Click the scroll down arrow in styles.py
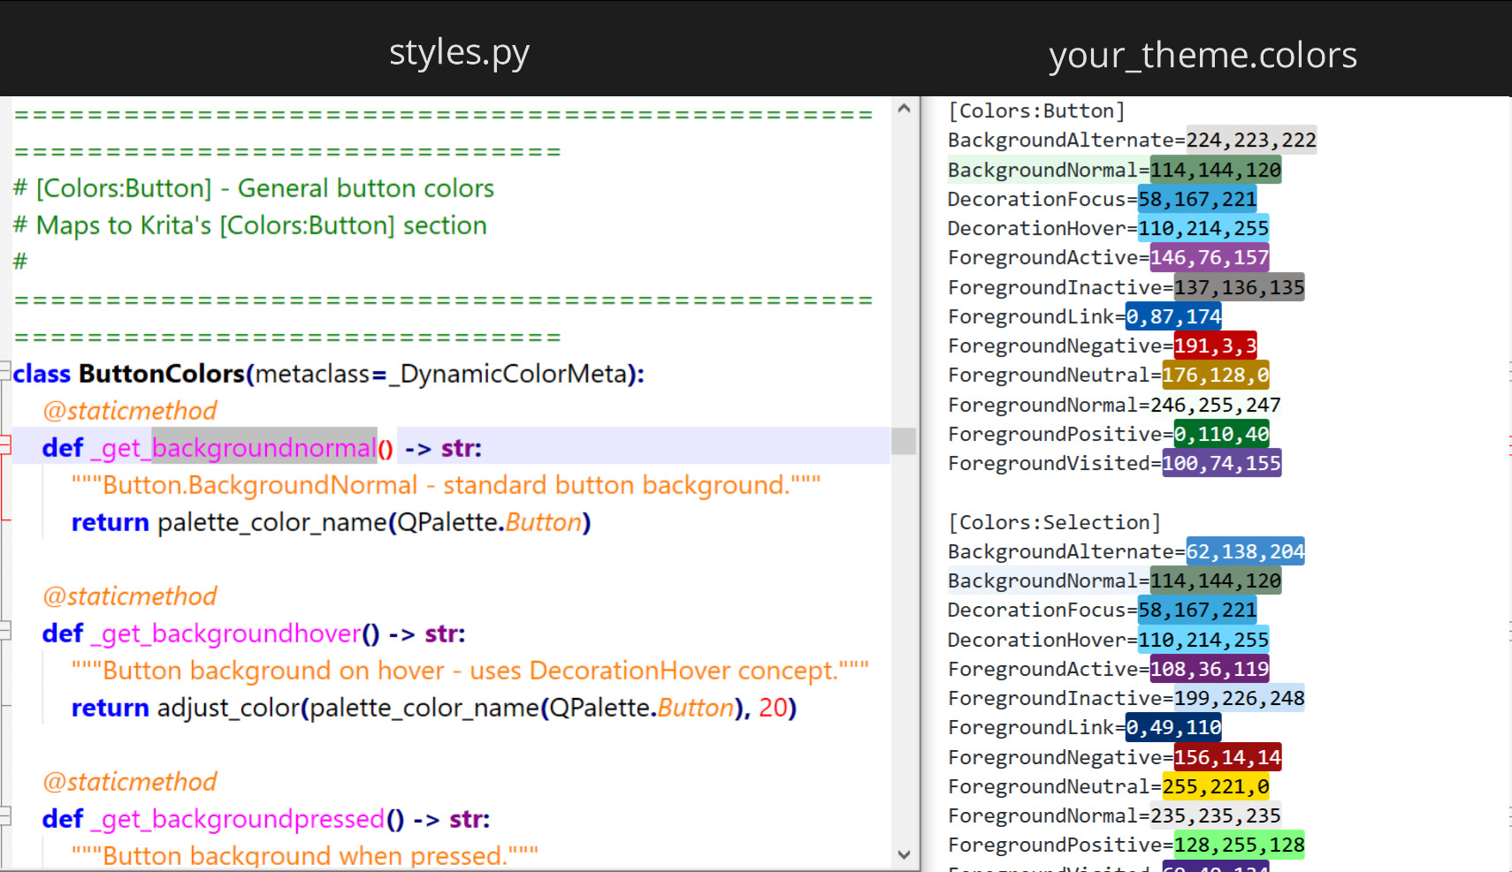Image resolution: width=1512 pixels, height=872 pixels. tap(904, 854)
